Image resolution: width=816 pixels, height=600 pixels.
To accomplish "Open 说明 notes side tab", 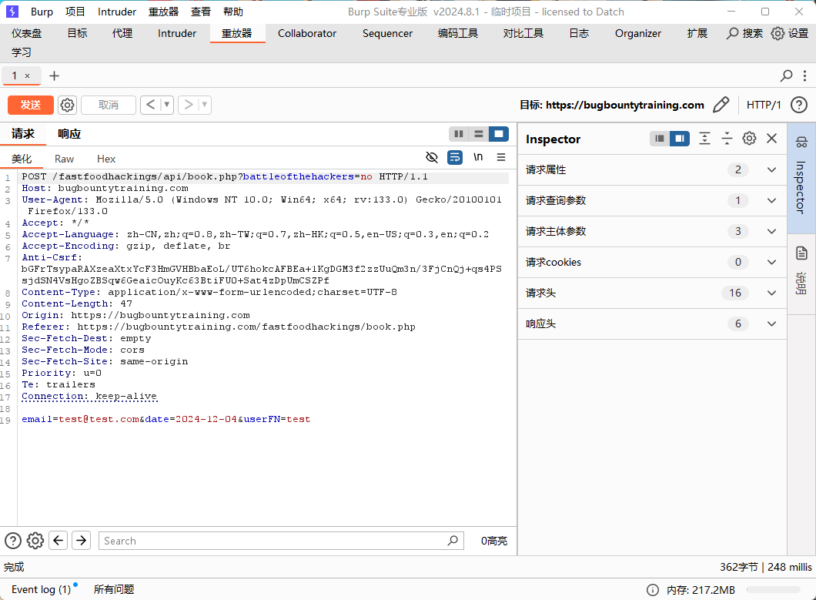I will click(x=801, y=273).
